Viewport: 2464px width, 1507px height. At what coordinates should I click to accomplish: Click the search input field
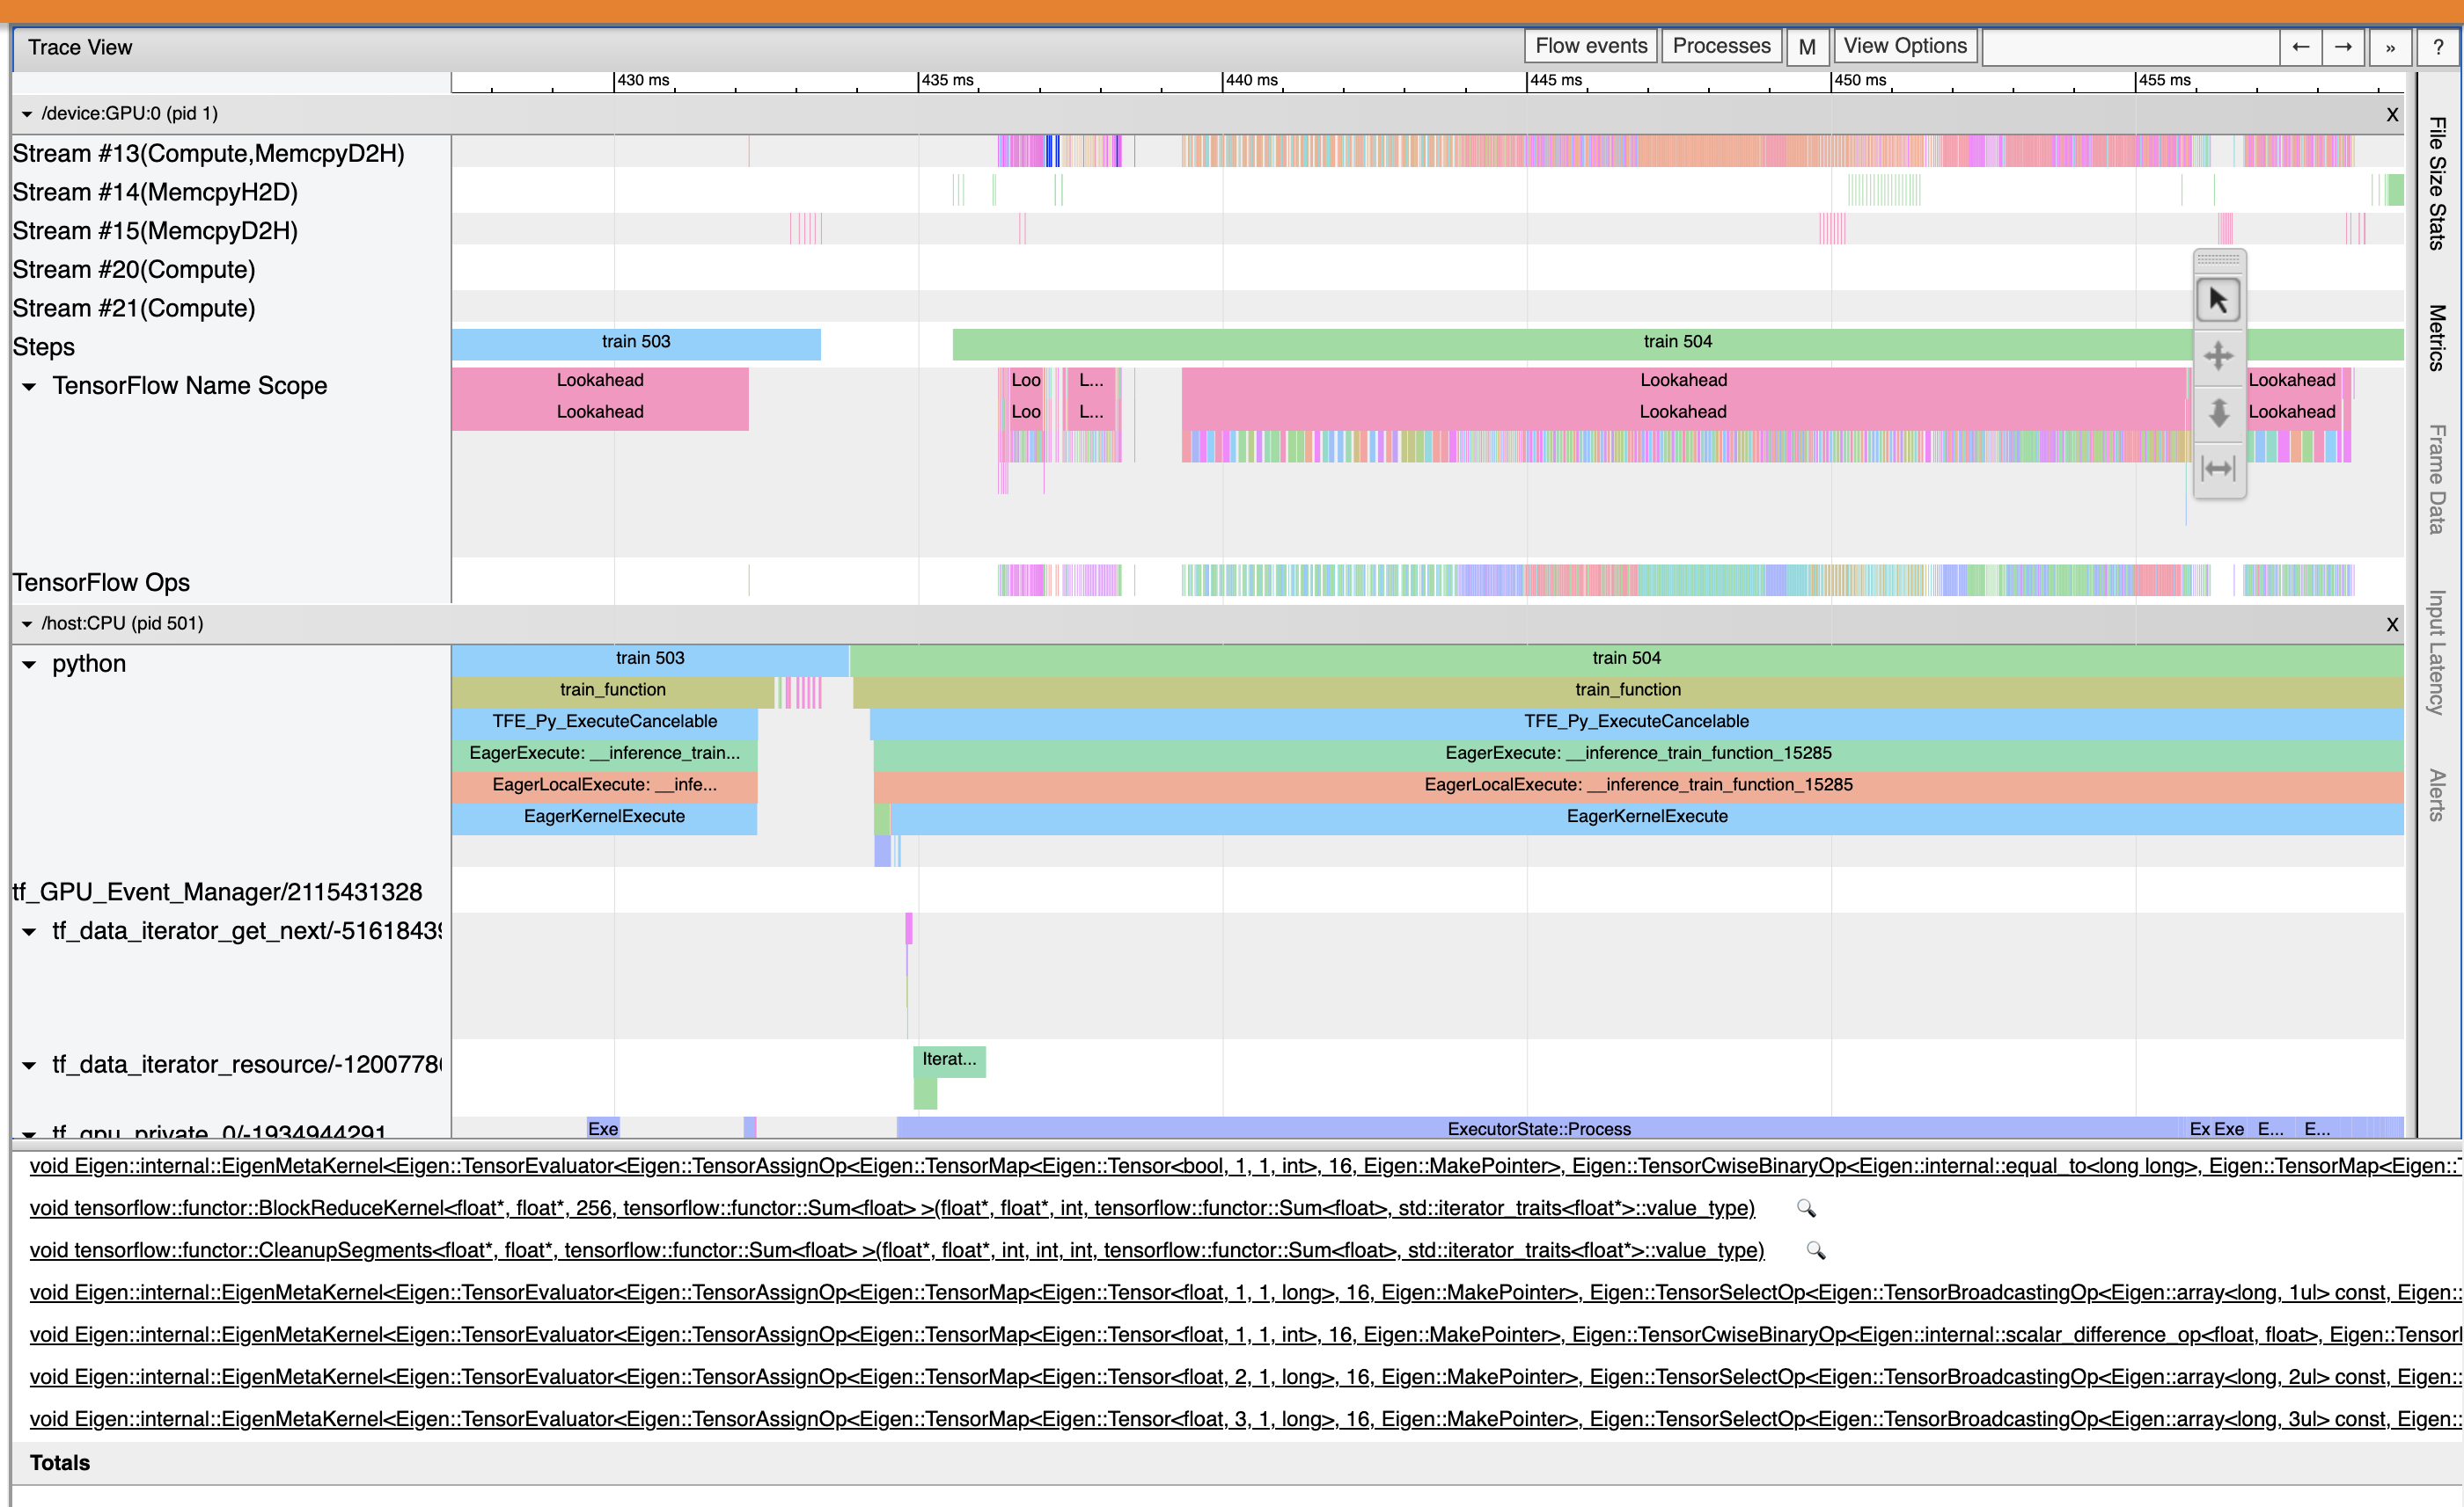(x=2130, y=47)
